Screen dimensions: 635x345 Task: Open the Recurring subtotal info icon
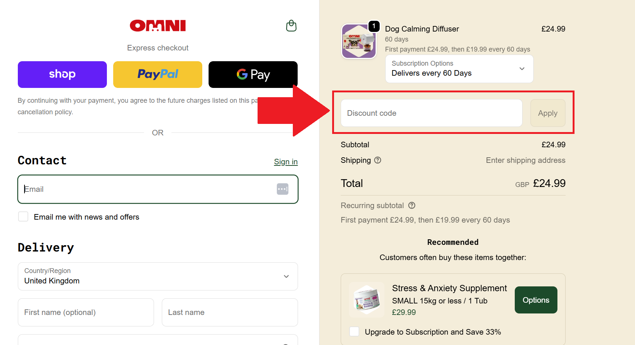point(412,205)
